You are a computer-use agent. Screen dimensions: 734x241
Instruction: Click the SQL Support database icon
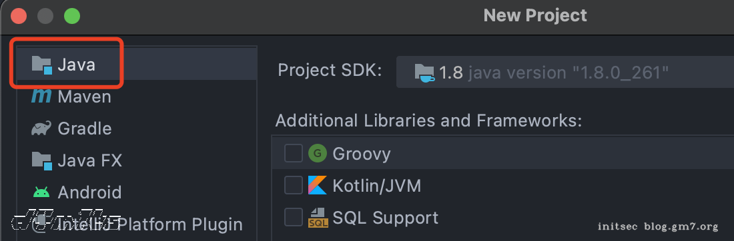tap(318, 217)
